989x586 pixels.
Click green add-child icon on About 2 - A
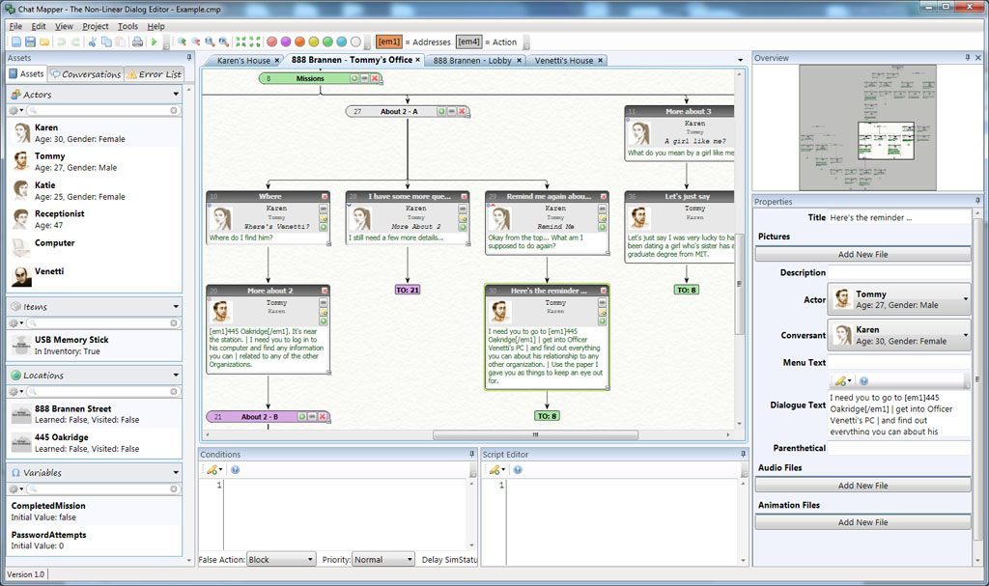441,112
